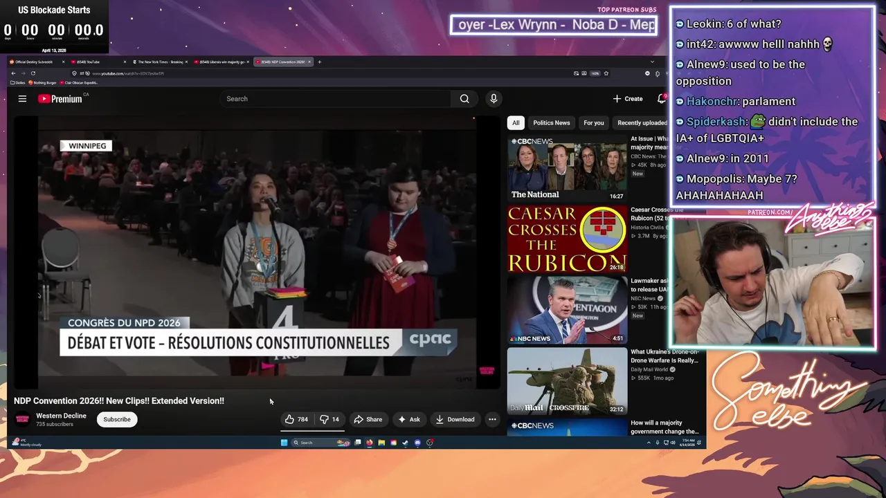Open the browser tab list dropdown
Screen dimensions: 886x498
[x=652, y=62]
